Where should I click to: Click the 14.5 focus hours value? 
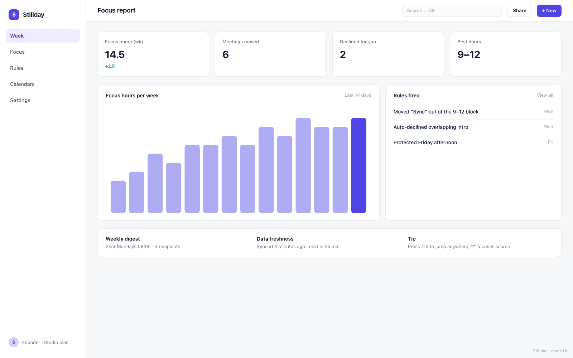coord(115,54)
